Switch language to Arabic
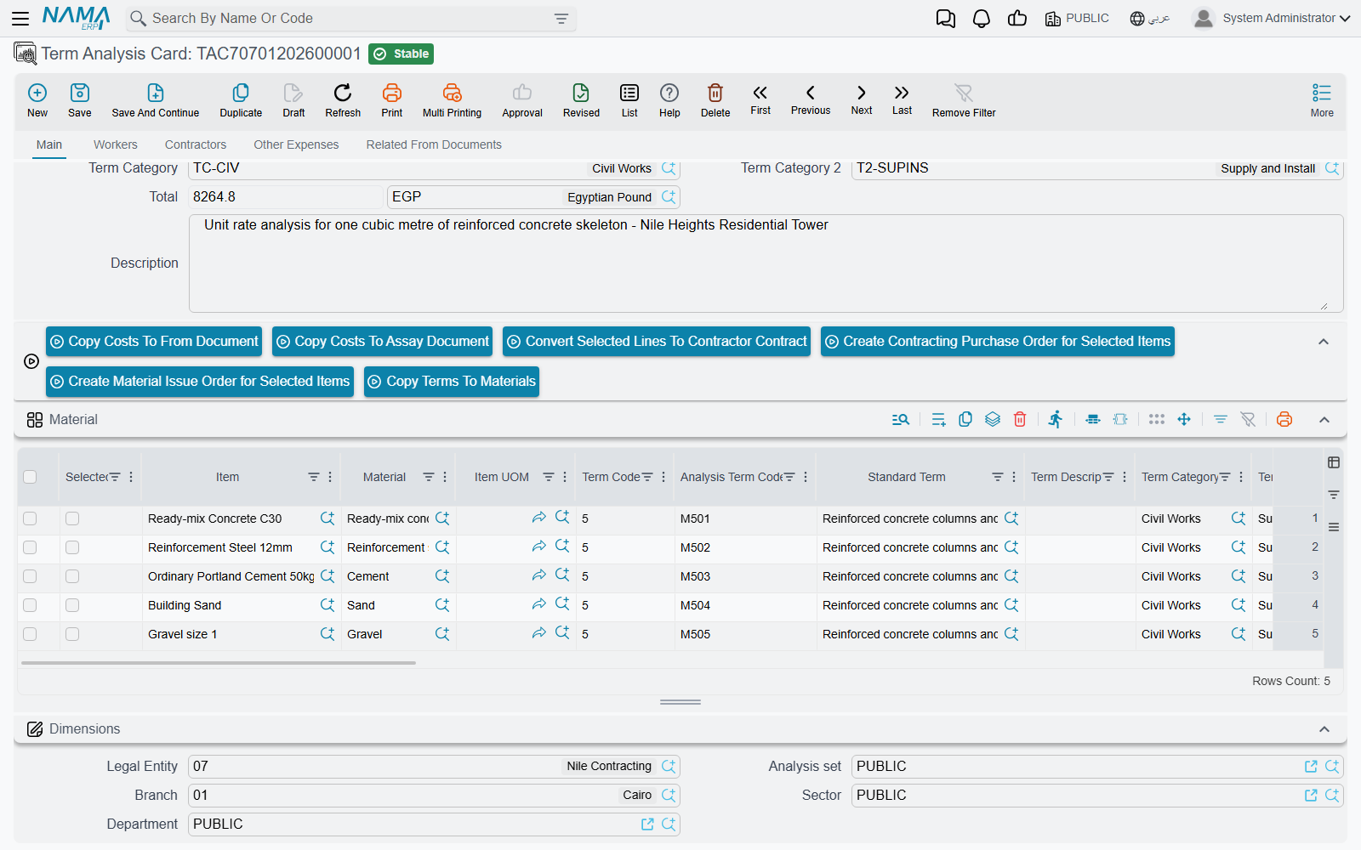This screenshot has width=1361, height=850. 1150,19
